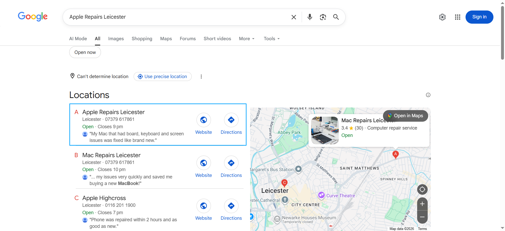Center map on my location

[422, 189]
